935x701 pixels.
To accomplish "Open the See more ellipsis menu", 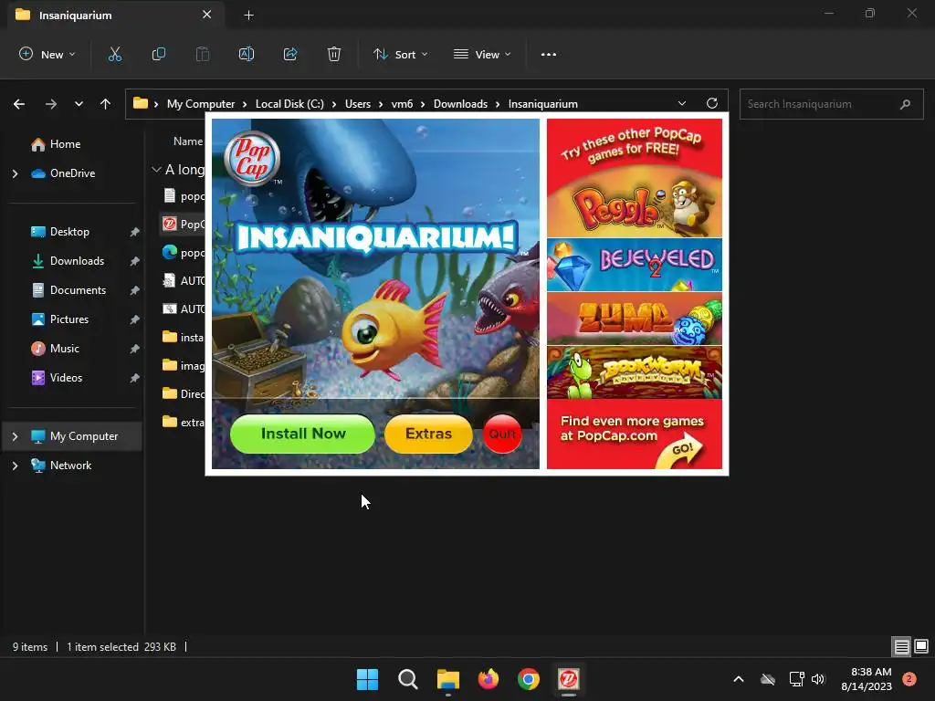I will (x=549, y=54).
